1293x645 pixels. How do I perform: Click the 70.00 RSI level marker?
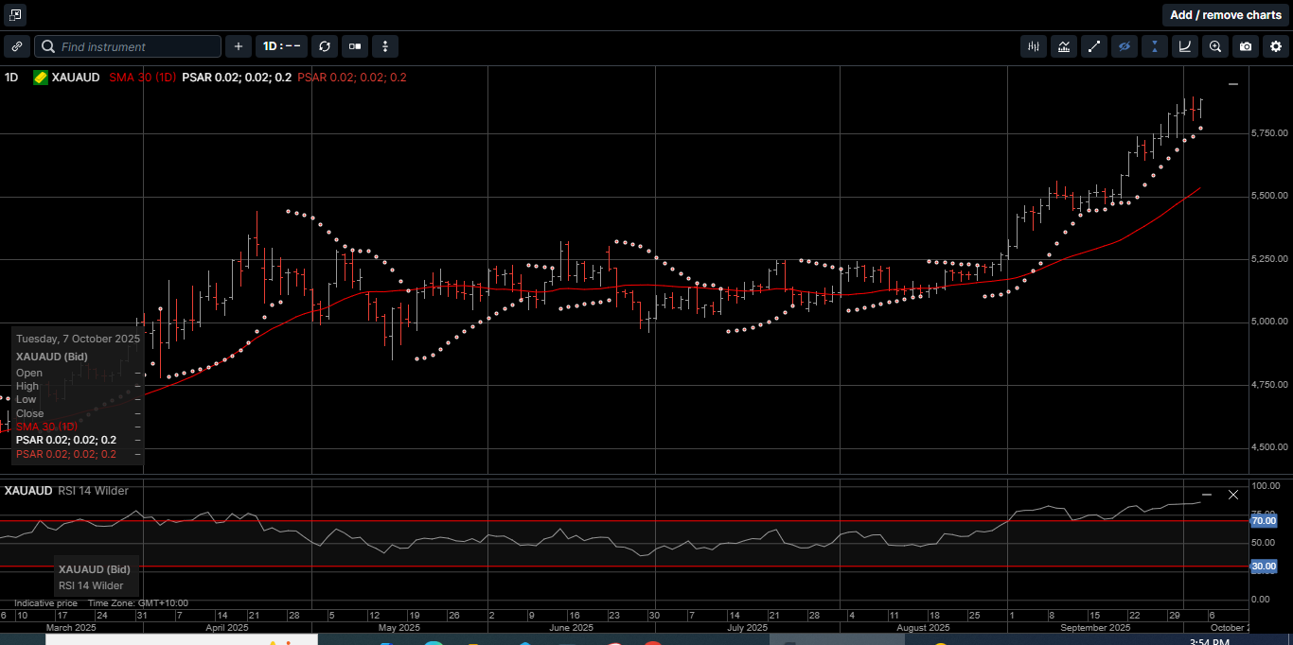point(1264,521)
